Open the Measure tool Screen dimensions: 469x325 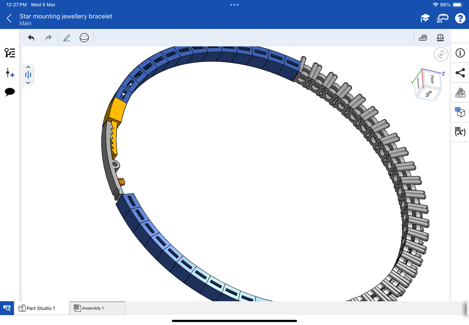point(423,38)
